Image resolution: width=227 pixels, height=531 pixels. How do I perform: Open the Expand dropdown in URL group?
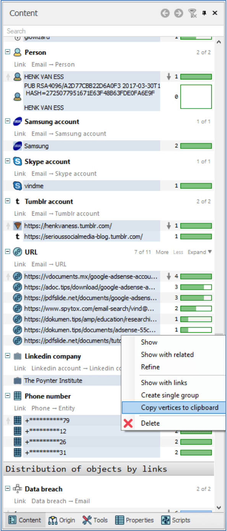(x=199, y=252)
